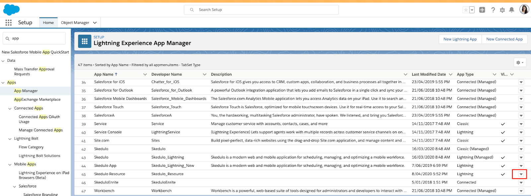Open the notifications bell
Viewport: 531px width, 196px height.
click(512, 10)
